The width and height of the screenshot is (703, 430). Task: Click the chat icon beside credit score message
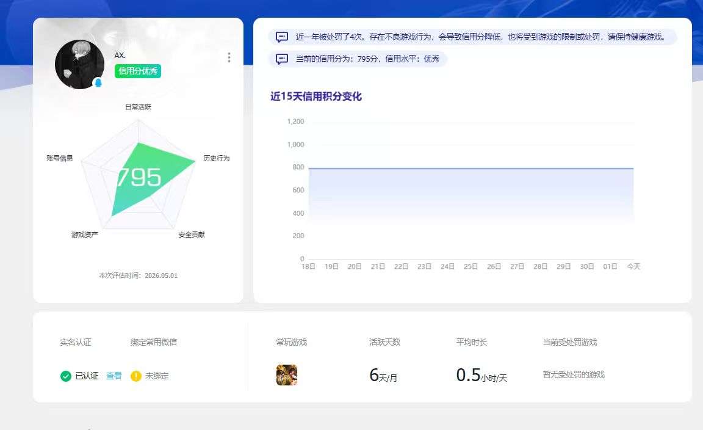click(281, 59)
